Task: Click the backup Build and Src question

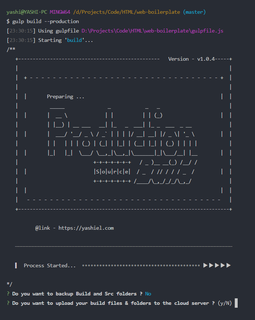Action: point(77,294)
